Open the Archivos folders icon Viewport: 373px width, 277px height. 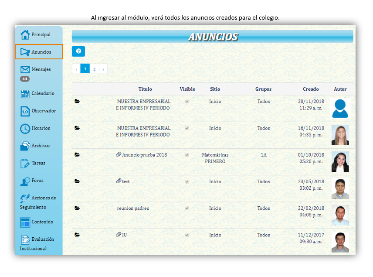coord(25,146)
